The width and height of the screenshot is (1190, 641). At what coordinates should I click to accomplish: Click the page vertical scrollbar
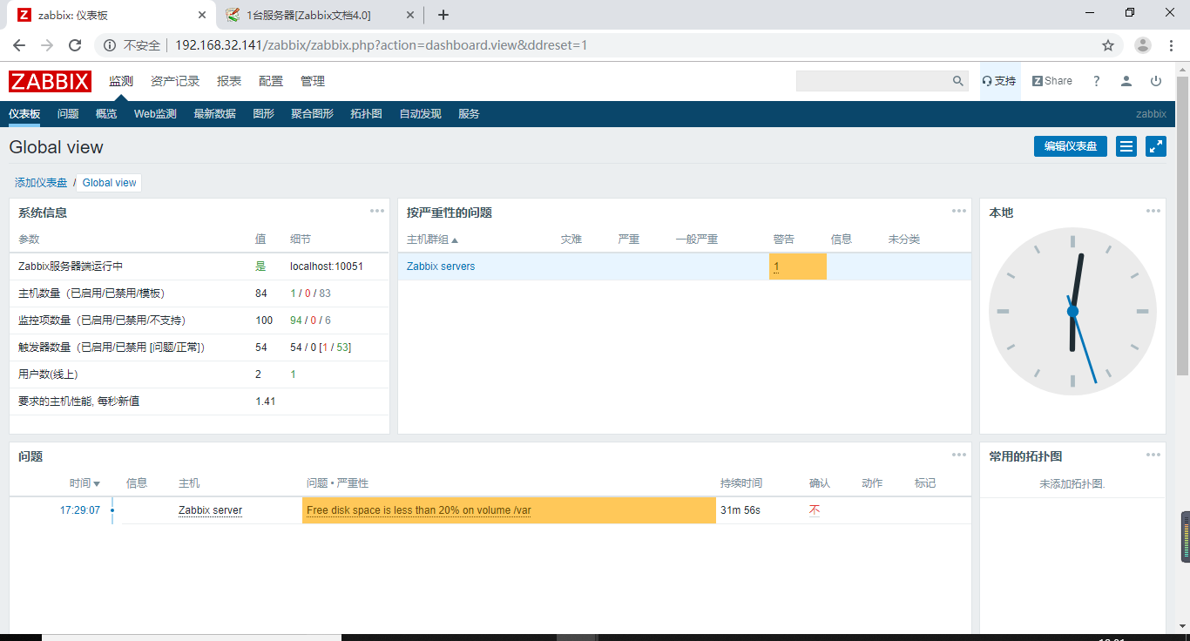[x=1182, y=226]
